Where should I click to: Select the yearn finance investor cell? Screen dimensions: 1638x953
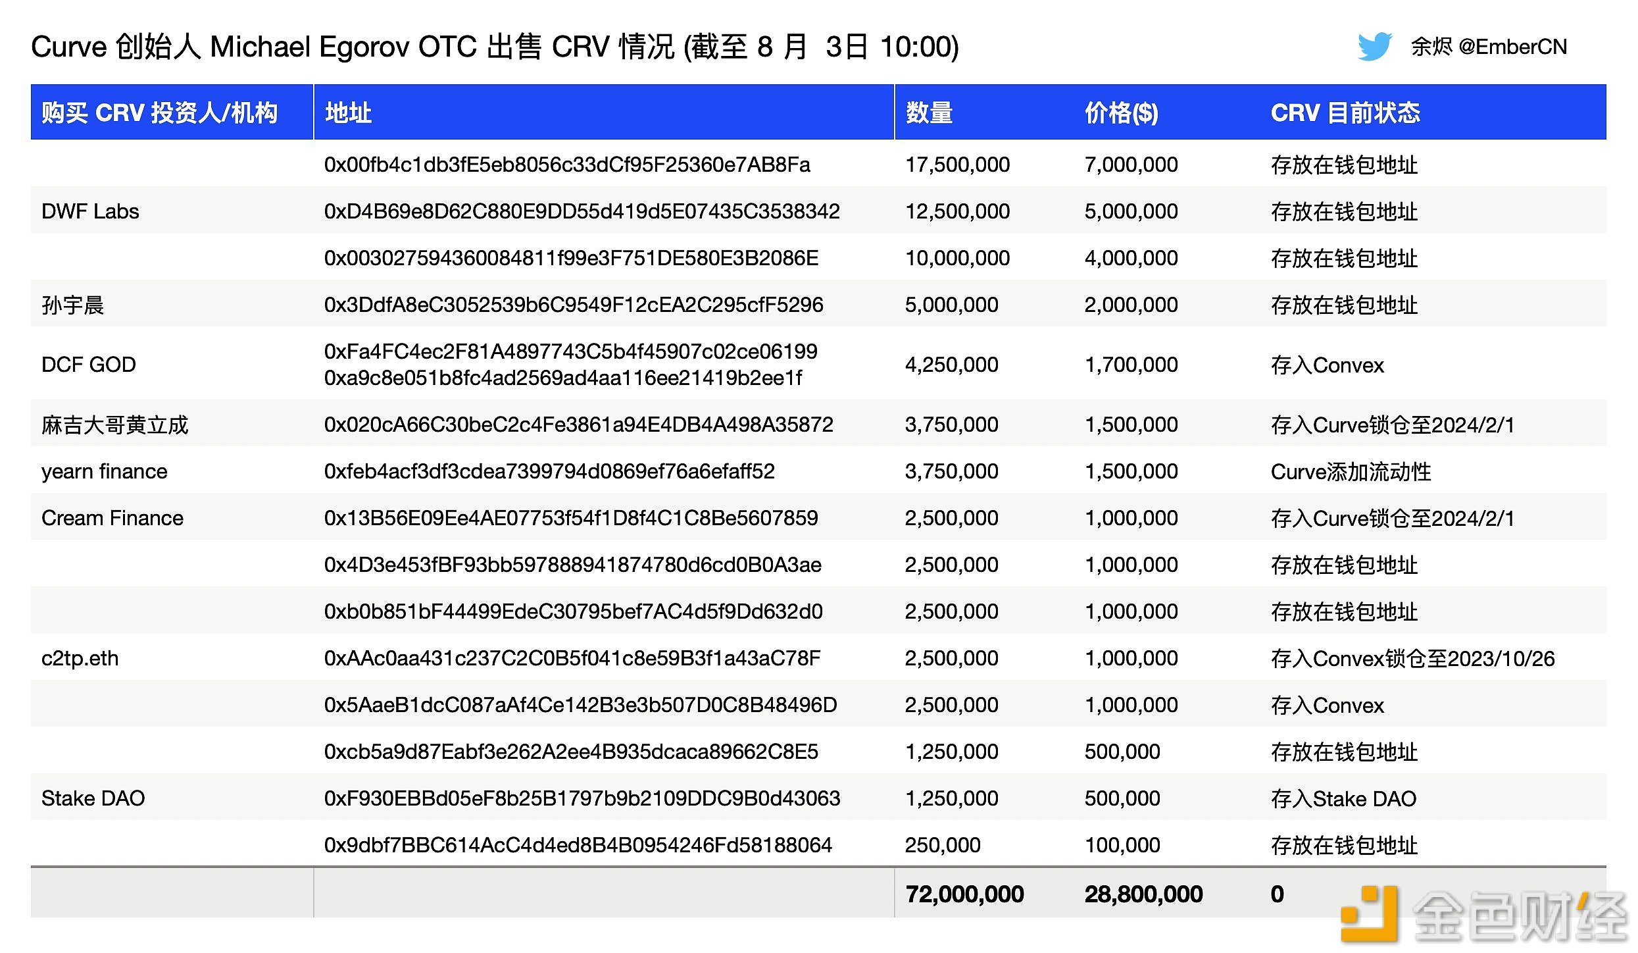105,471
